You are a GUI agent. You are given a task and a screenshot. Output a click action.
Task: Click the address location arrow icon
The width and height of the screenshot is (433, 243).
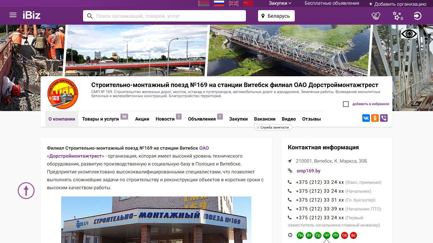(290, 161)
